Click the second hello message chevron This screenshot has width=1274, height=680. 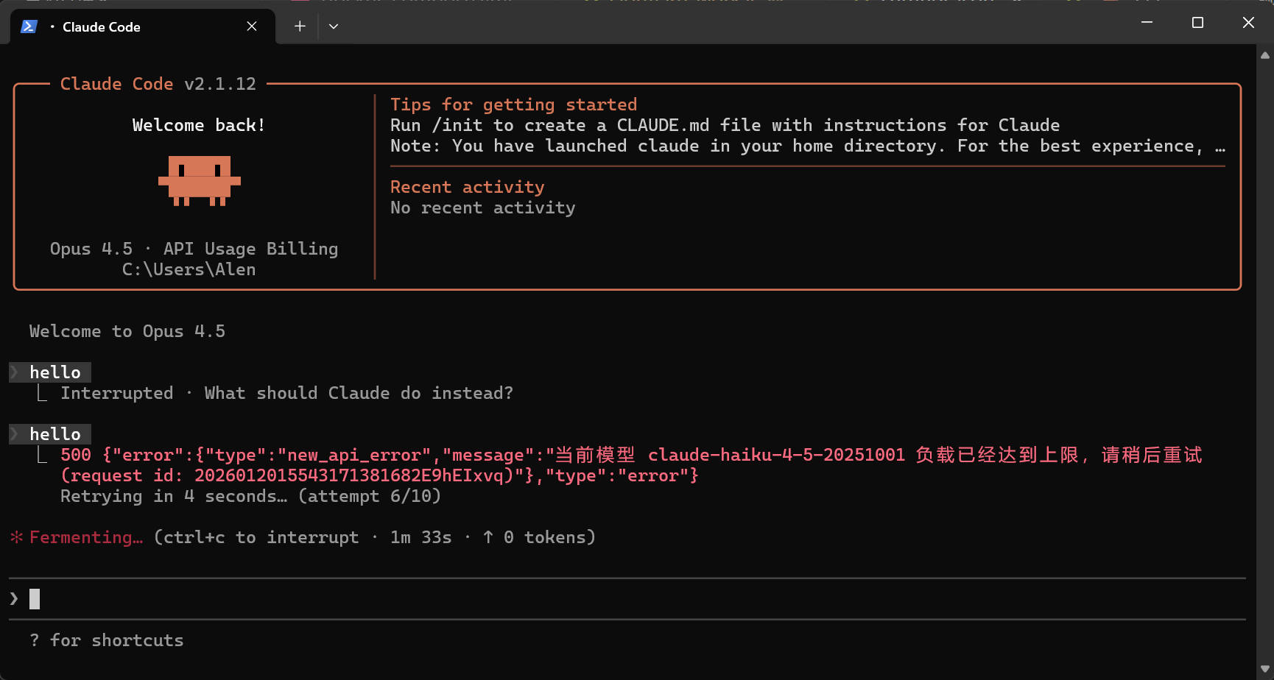[14, 434]
